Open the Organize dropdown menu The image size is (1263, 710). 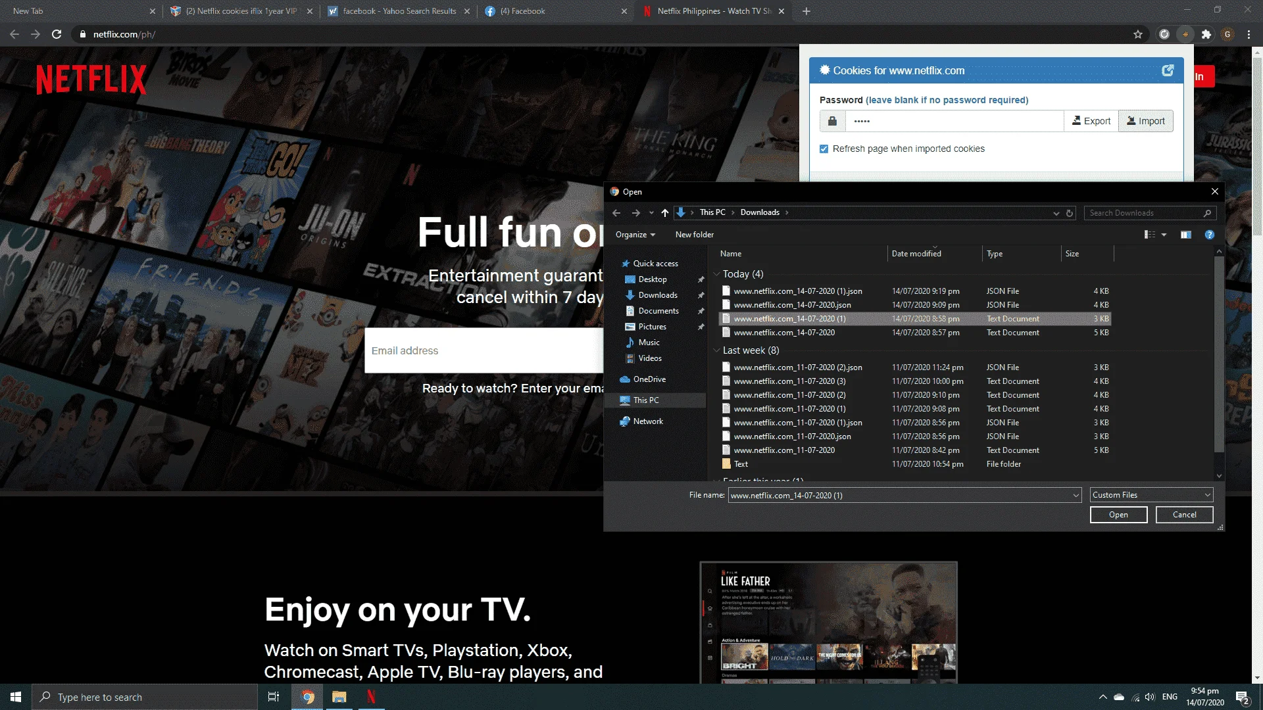point(635,235)
